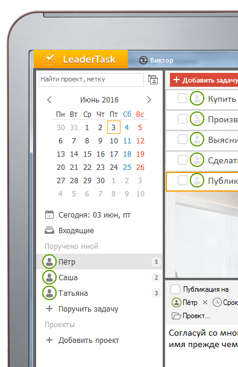Check the Купить task checkbox
Screen dimensions: 238x367
[183, 99]
